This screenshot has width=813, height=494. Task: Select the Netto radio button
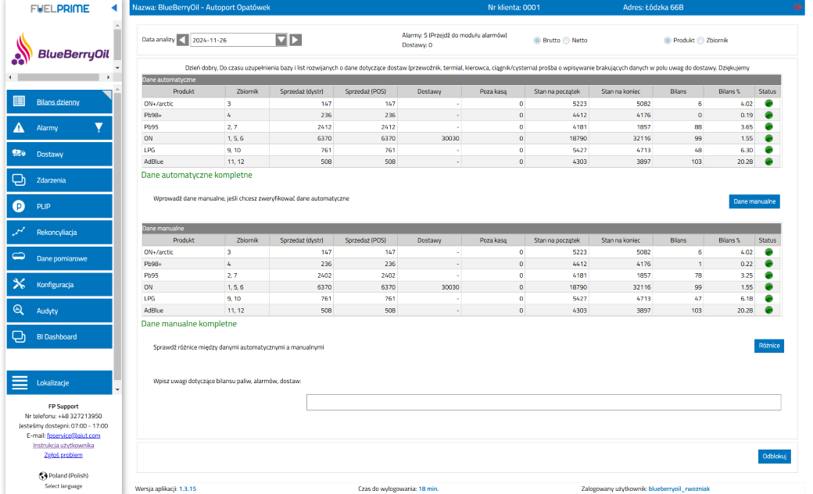[566, 41]
